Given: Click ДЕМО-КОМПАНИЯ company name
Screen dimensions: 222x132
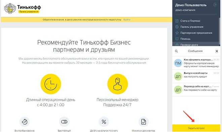Looking at the screenshot, I should click(x=185, y=10).
